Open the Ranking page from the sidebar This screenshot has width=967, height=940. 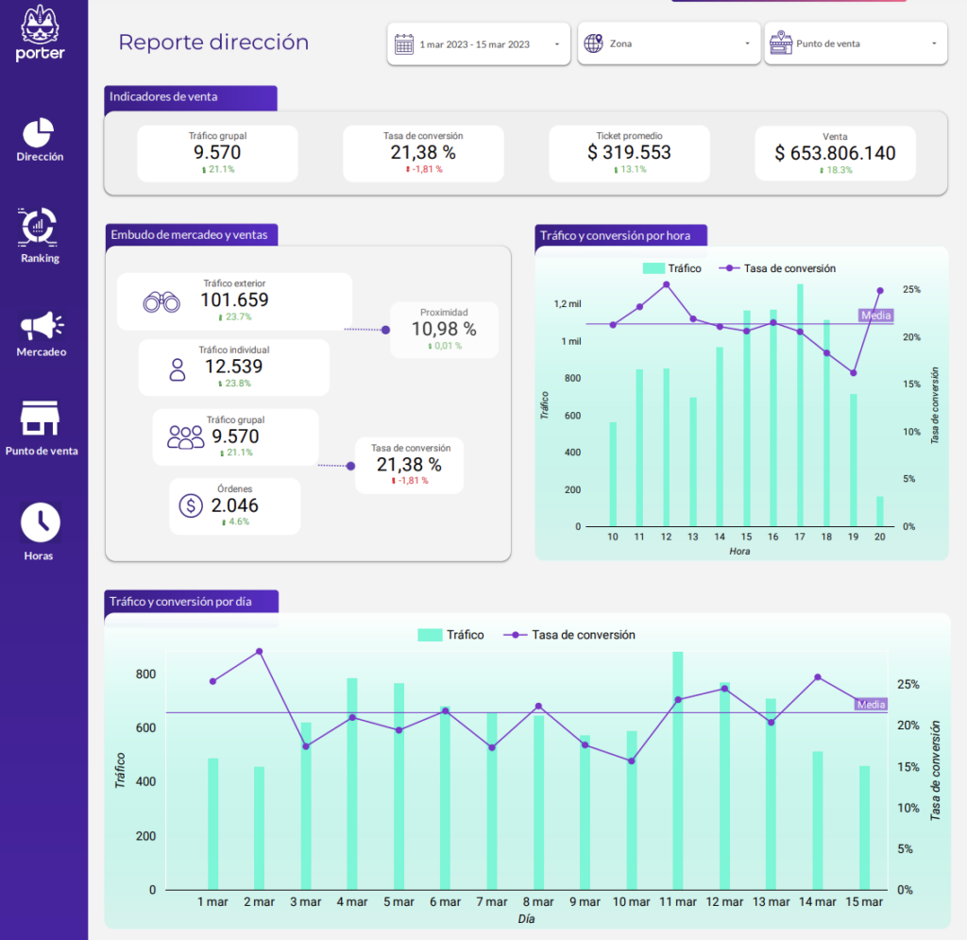(x=39, y=229)
